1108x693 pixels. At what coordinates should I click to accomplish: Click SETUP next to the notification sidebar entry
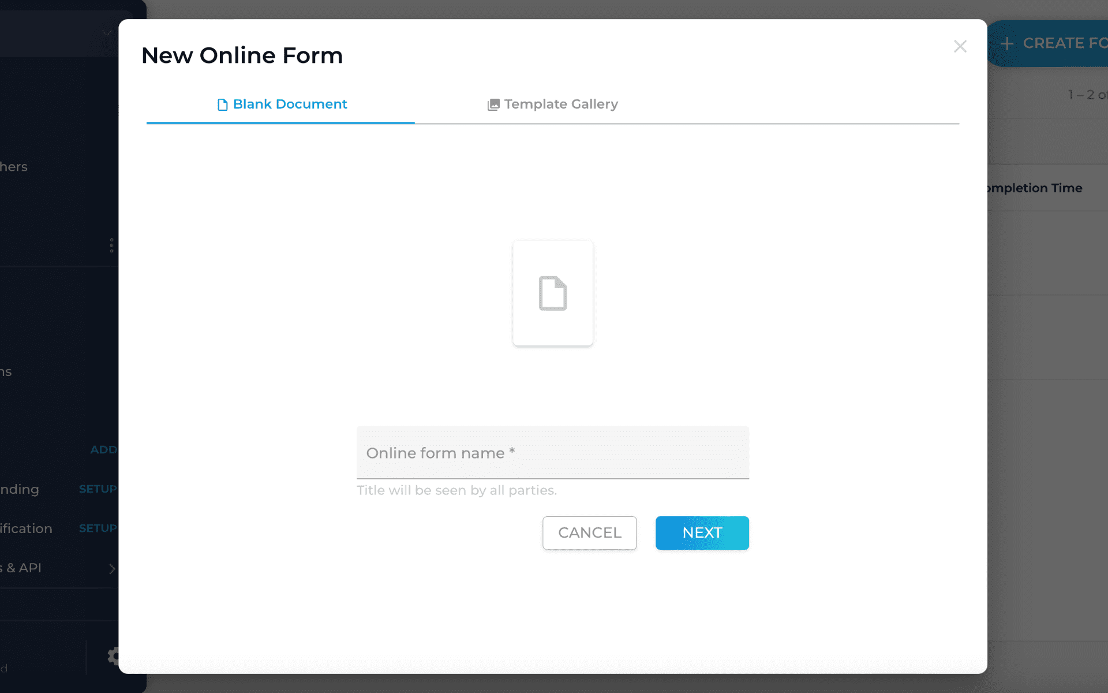pos(98,528)
